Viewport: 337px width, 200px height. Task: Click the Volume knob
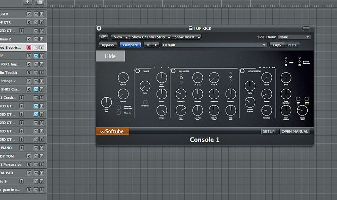tap(302, 111)
